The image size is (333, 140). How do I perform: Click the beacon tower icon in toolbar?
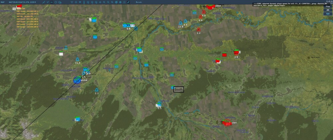pos(84,2)
